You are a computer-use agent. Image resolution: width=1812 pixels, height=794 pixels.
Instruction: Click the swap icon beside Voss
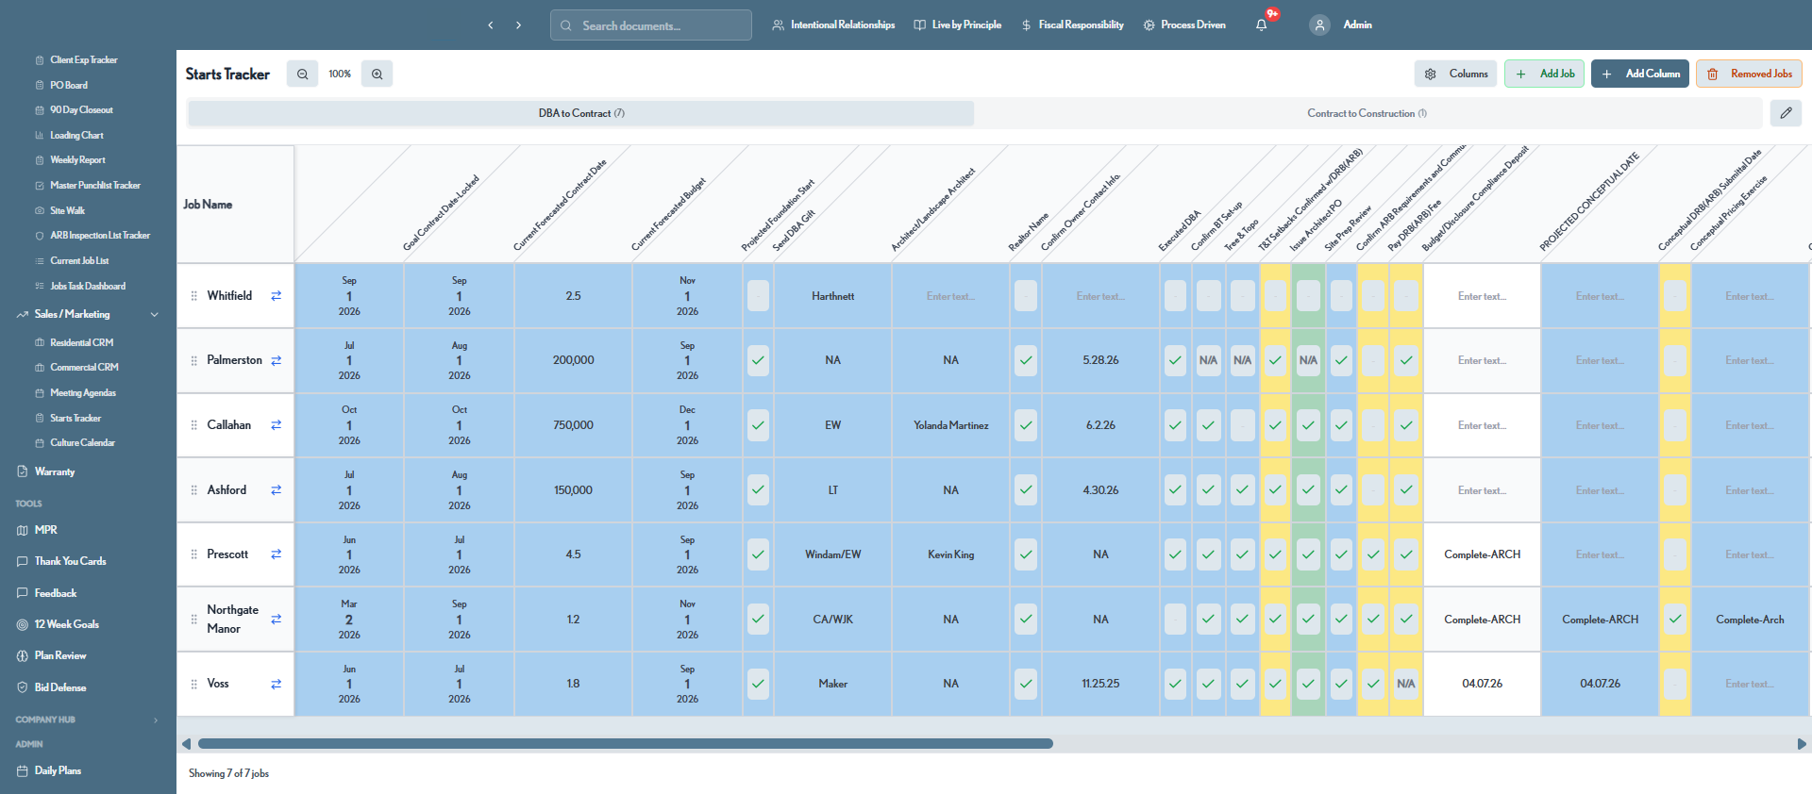(x=277, y=685)
